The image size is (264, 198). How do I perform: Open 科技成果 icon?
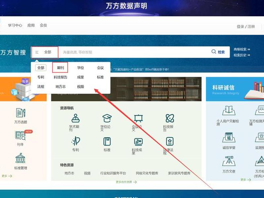pos(138,142)
